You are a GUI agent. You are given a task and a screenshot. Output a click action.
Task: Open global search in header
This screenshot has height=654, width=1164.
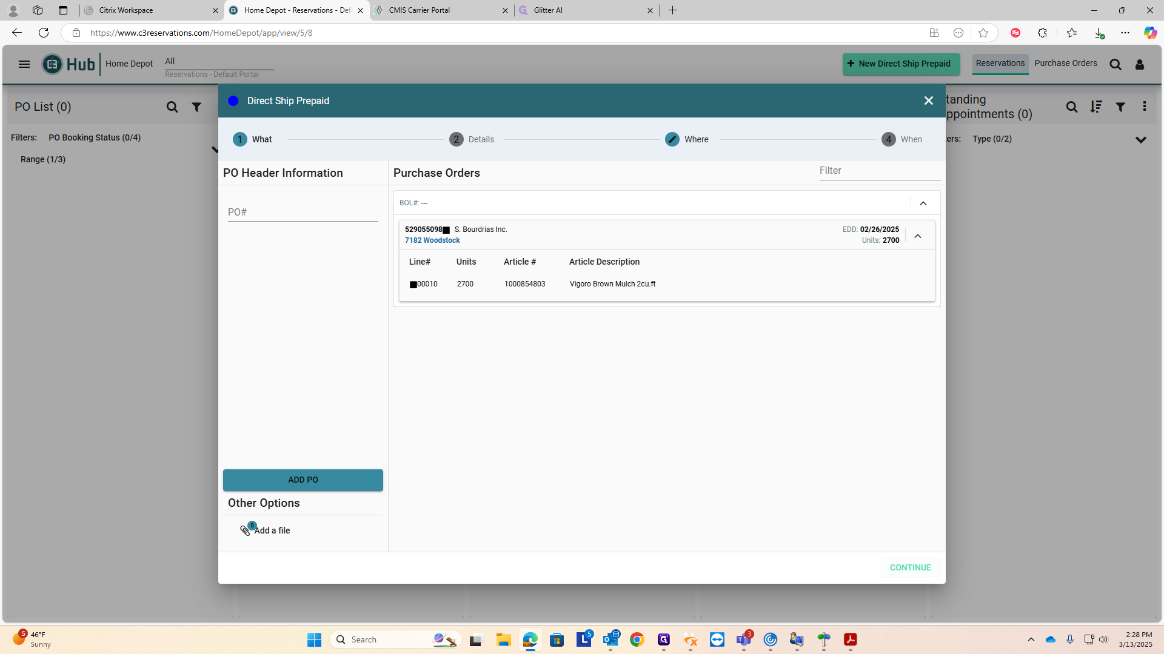coord(1115,64)
